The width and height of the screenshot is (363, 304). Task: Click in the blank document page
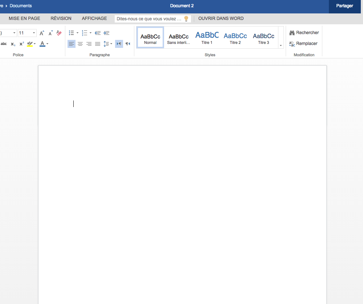pyautogui.click(x=183, y=185)
